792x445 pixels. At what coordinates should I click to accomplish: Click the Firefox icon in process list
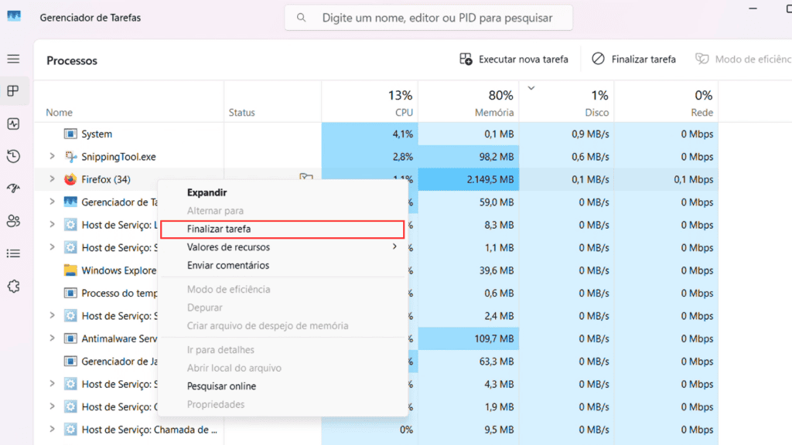(x=70, y=179)
